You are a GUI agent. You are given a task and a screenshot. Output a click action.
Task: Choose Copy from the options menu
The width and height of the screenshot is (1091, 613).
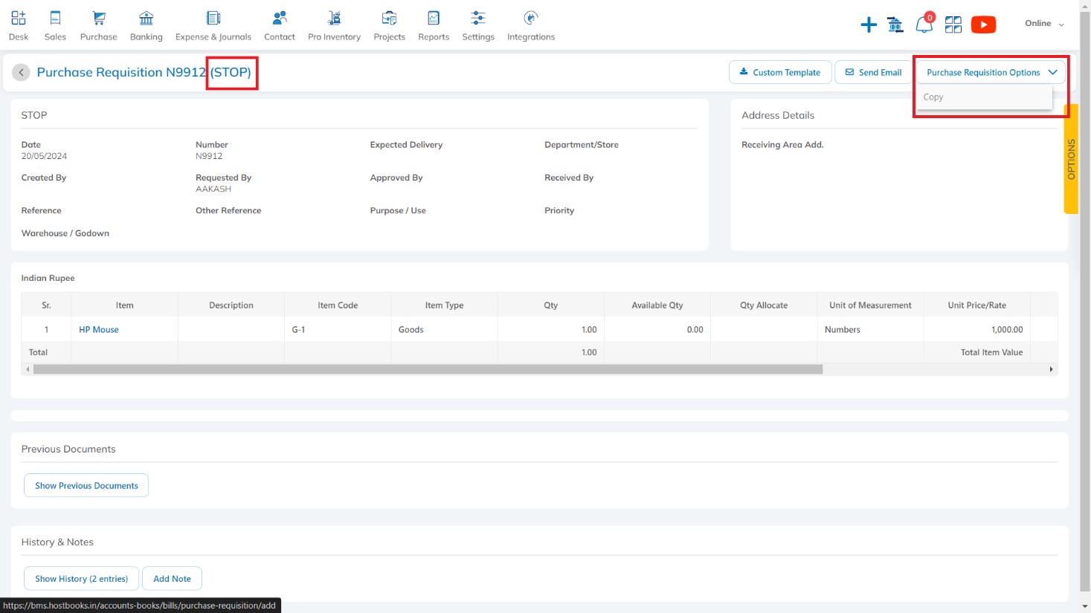984,97
